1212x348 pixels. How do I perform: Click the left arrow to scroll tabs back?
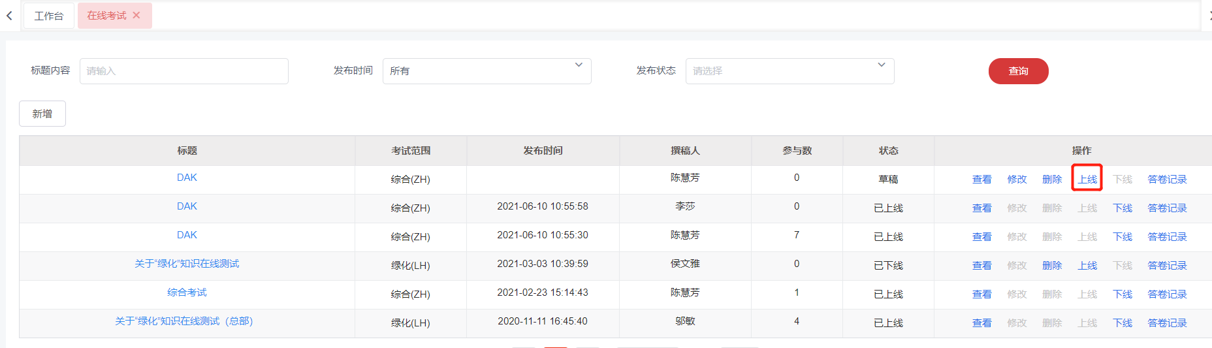point(9,16)
